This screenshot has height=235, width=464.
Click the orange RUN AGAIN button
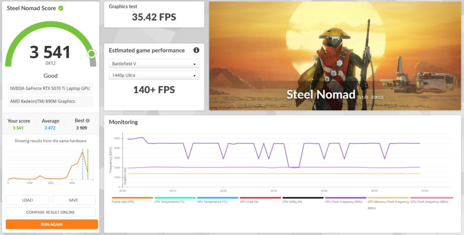point(52,224)
